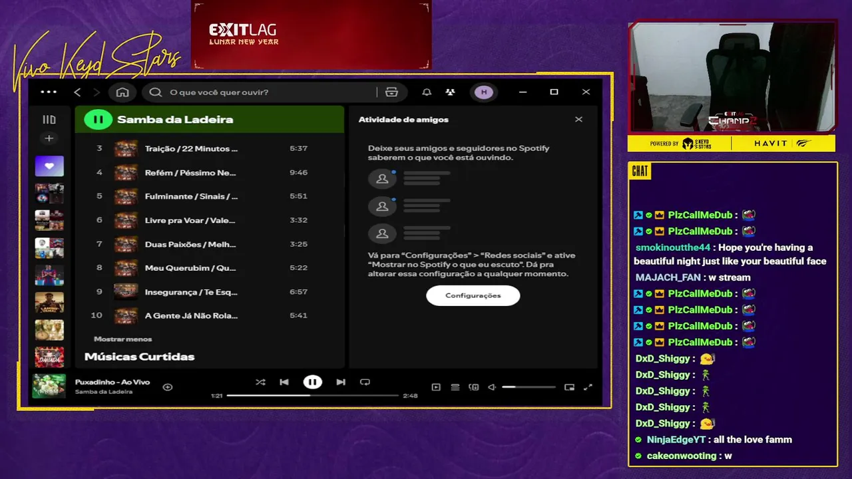Viewport: 852px width, 479px height.
Task: Select track 'Insegurança / Te Esq...'
Action: (x=191, y=292)
